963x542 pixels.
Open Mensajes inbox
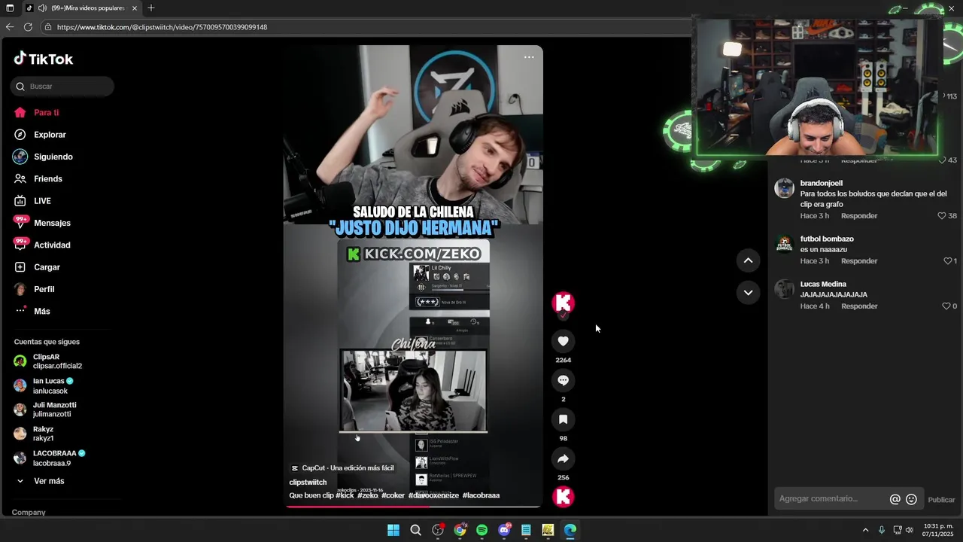pyautogui.click(x=52, y=223)
